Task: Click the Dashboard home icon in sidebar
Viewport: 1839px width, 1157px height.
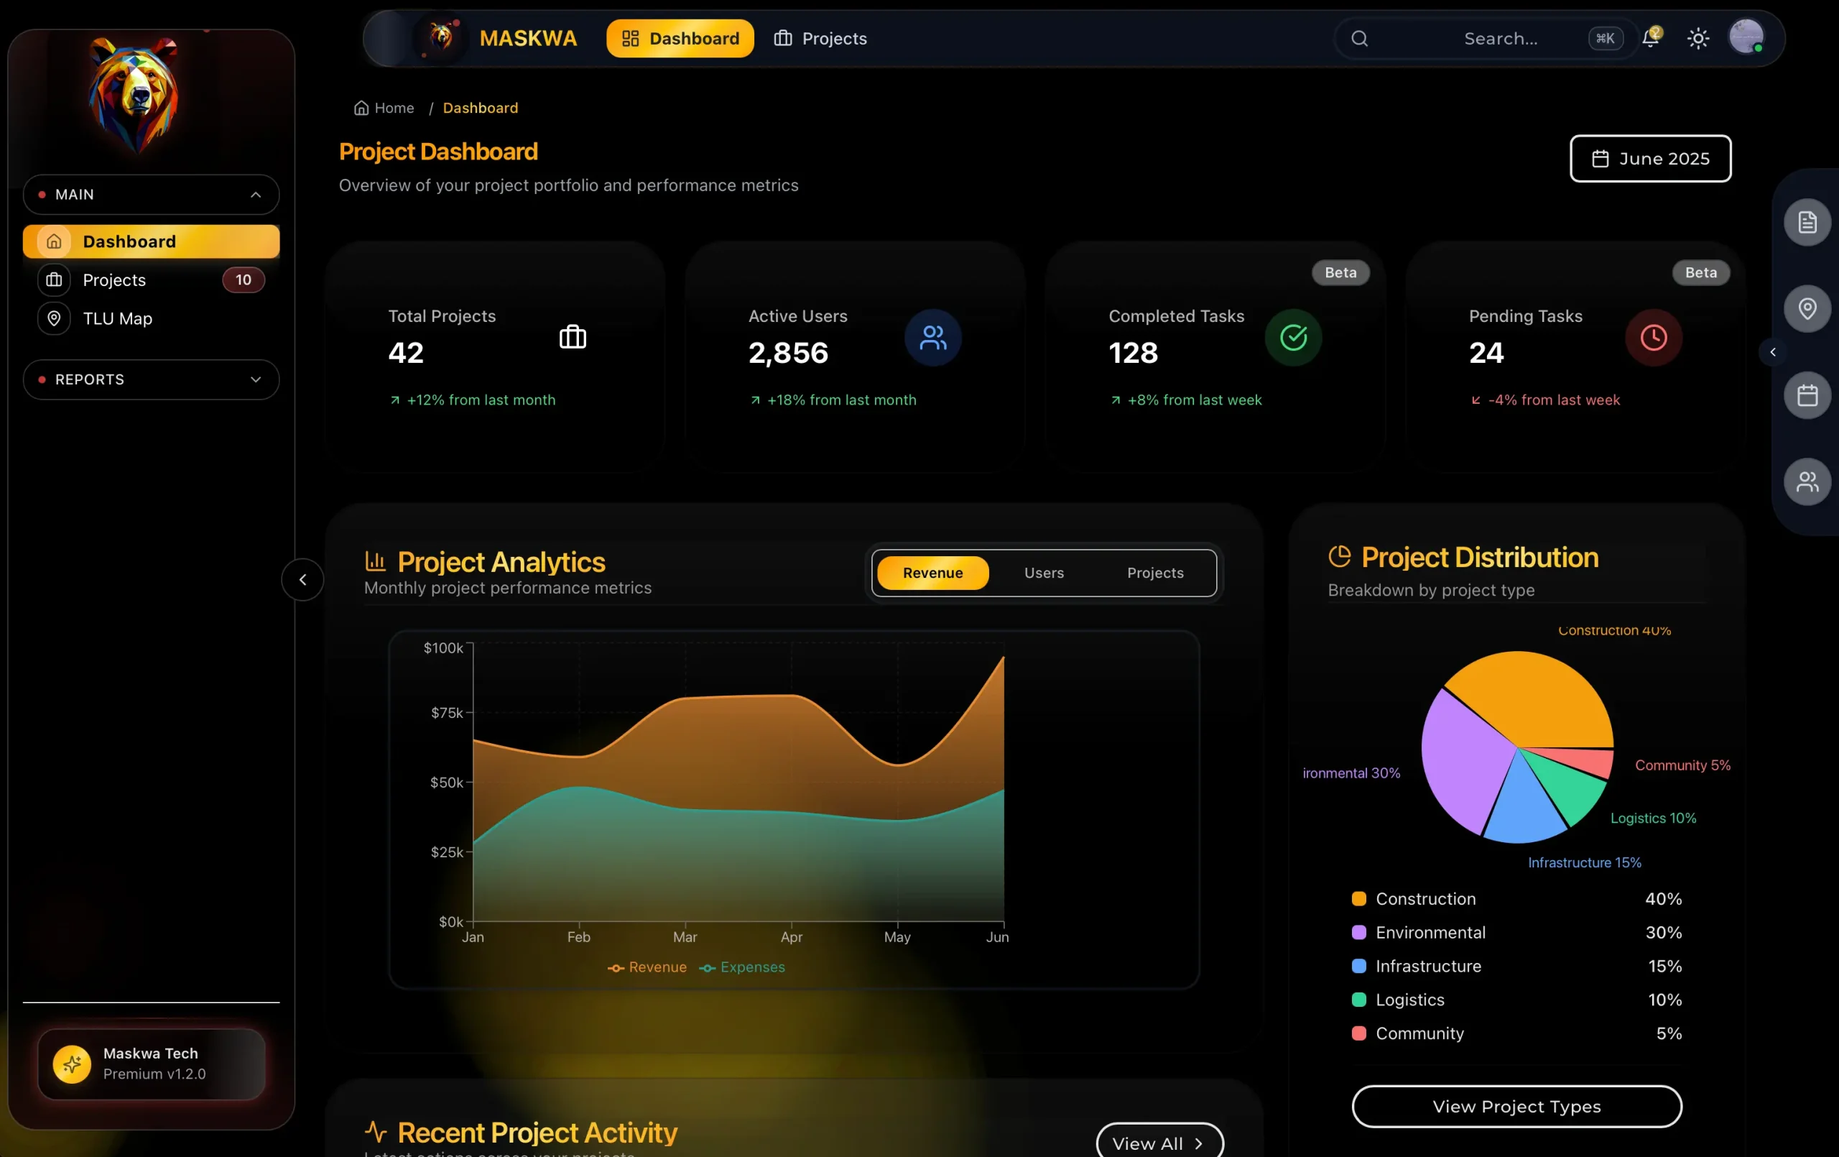Action: coord(54,241)
